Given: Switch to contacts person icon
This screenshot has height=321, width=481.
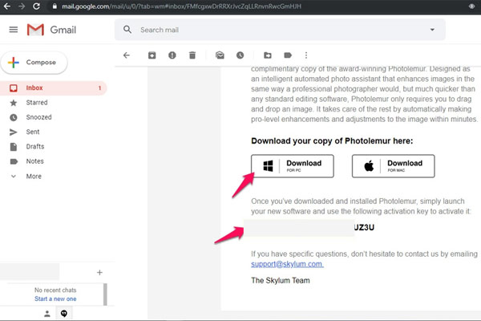Looking at the screenshot, I should (x=47, y=314).
